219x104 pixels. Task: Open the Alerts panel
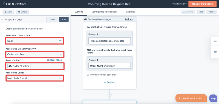8,12
